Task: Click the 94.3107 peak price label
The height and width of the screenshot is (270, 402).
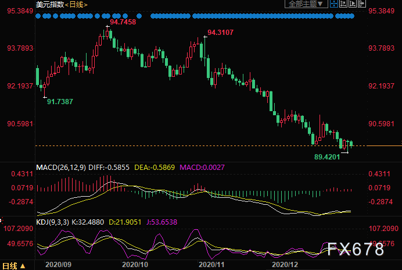Action: click(221, 33)
